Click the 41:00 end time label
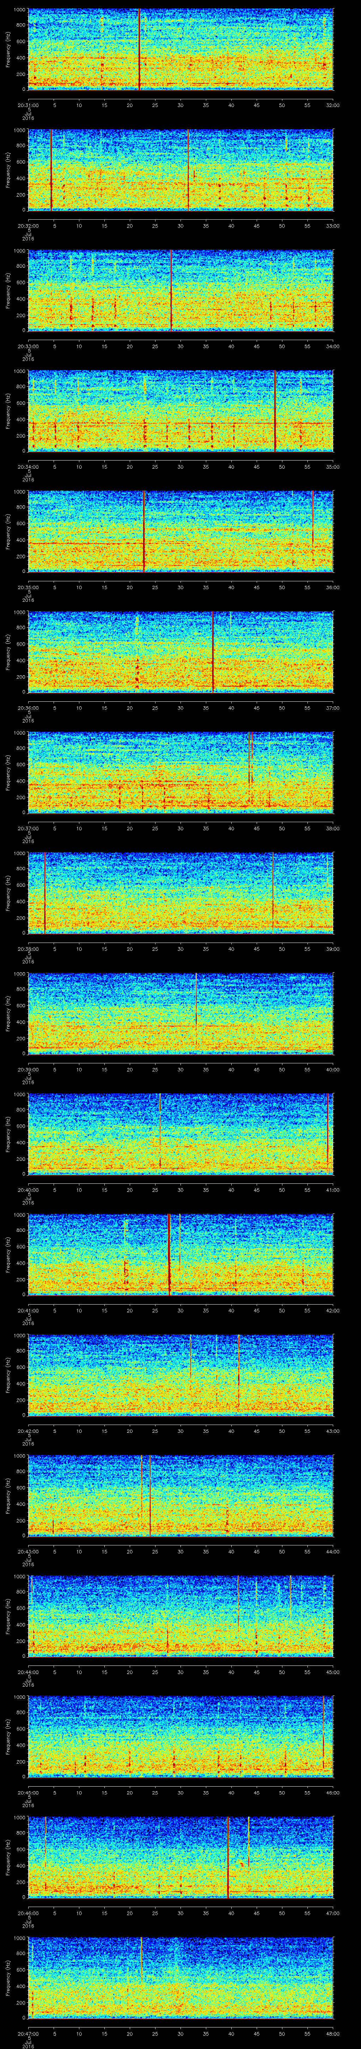The height and width of the screenshot is (2049, 361). tap(332, 1189)
